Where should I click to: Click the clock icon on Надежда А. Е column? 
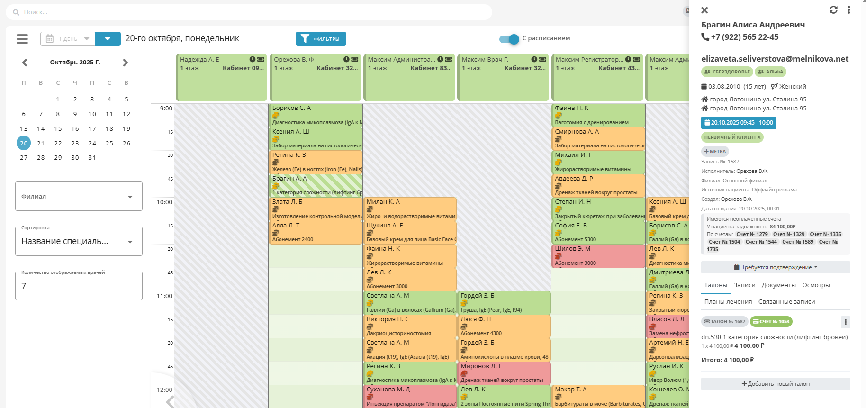253,59
